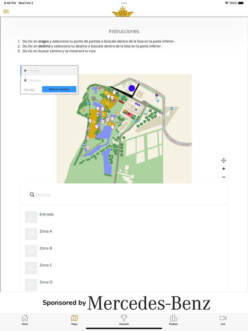Select Zona D from the list
The image size is (248, 331).
click(x=124, y=285)
